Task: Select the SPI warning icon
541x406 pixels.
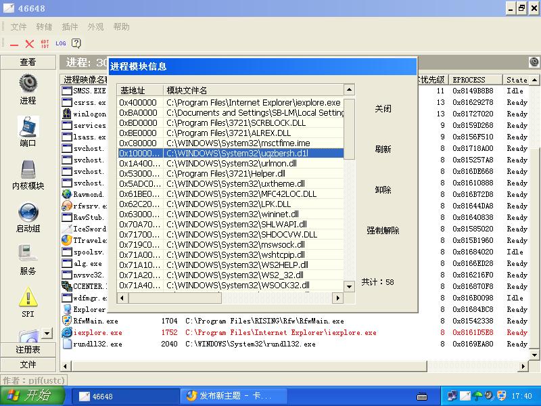Action: coord(28,297)
